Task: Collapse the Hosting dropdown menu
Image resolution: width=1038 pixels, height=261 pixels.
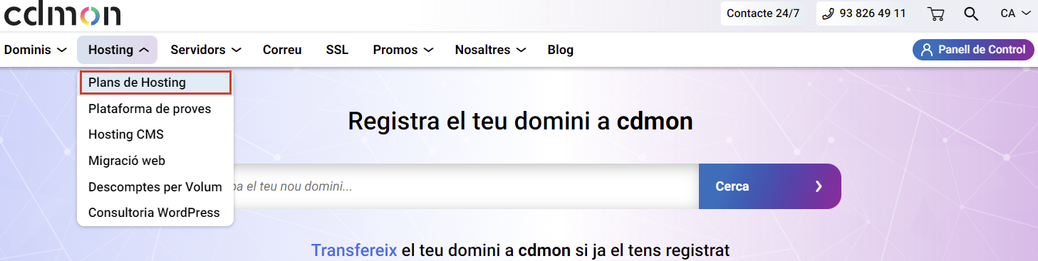Action: 118,50
